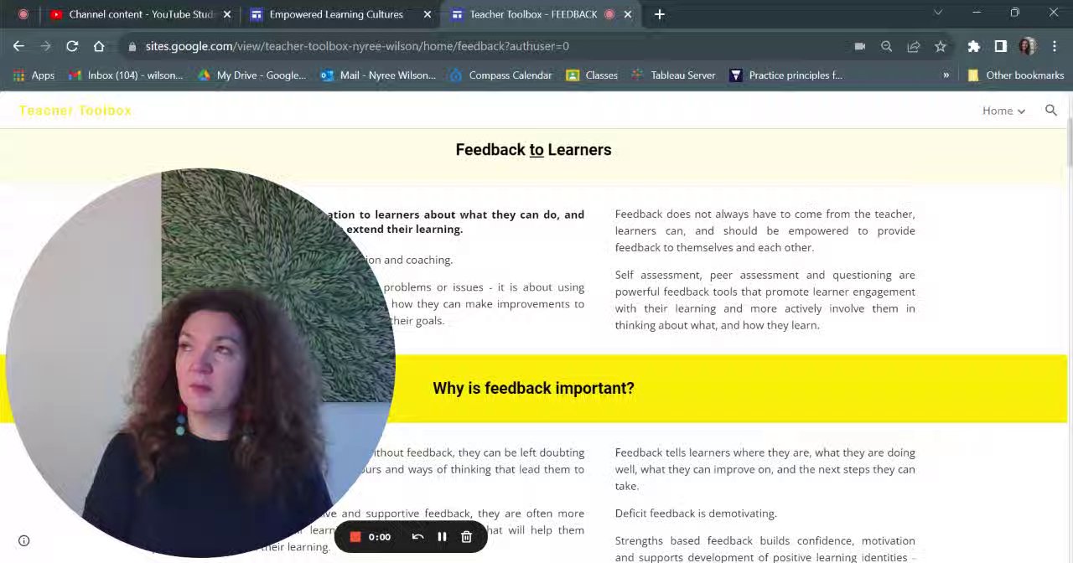Open the site info circle icon
The width and height of the screenshot is (1073, 563).
coord(24,540)
